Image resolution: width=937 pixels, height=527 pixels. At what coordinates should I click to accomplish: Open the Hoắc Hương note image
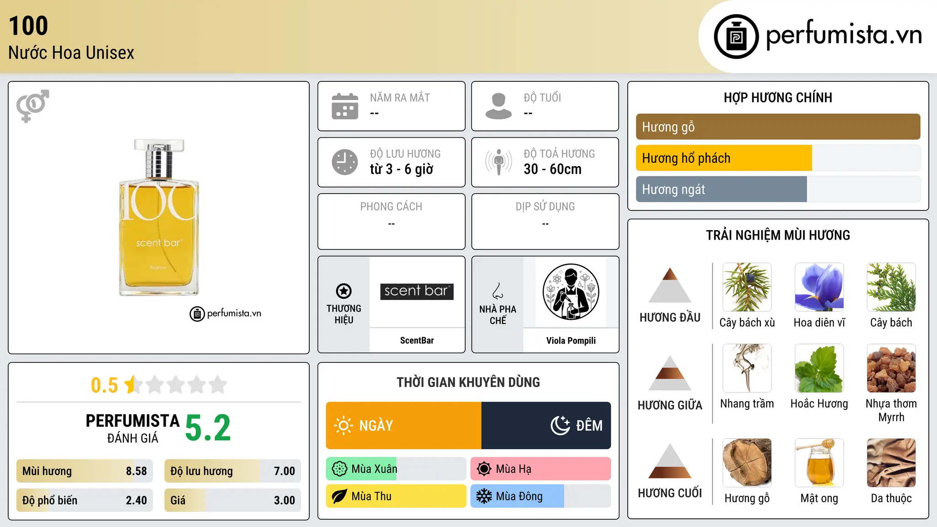coord(819,368)
